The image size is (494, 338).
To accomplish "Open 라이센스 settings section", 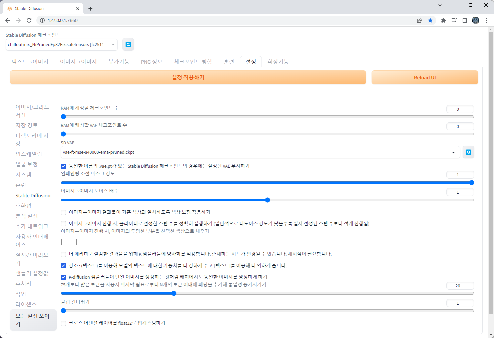I will (26, 304).
